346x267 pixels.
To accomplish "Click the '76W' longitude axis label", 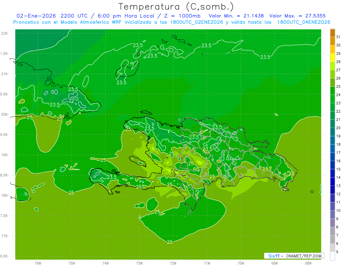I will pyautogui.click(x=38, y=263).
